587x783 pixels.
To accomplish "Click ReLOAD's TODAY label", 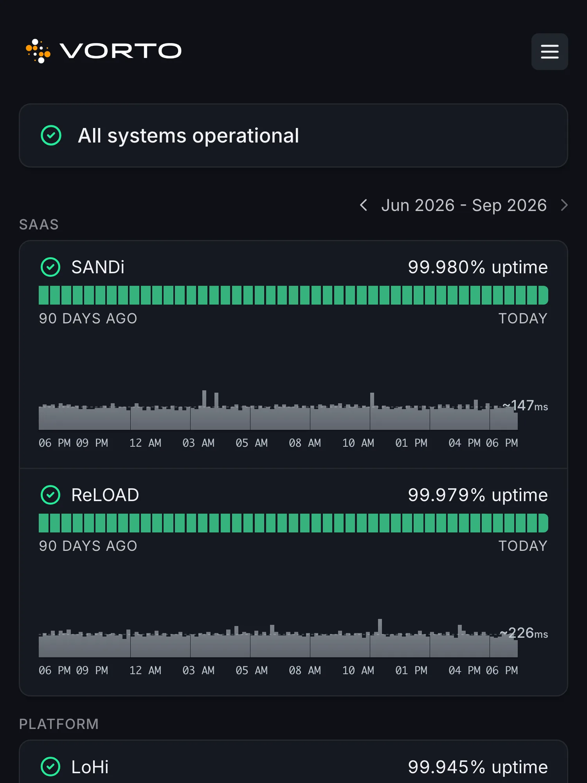I will (x=523, y=546).
